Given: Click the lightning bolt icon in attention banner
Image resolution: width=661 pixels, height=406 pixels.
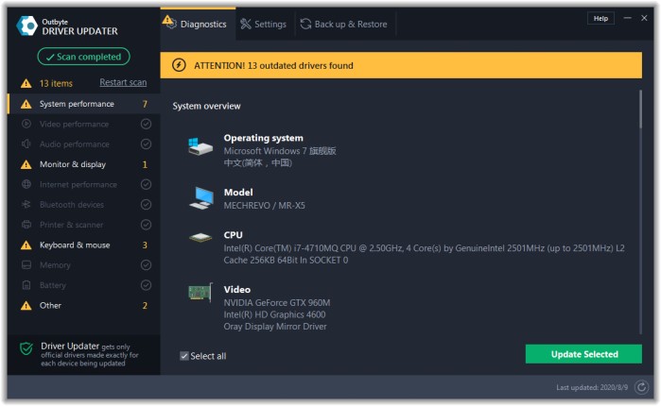Looking at the screenshot, I should pos(179,65).
